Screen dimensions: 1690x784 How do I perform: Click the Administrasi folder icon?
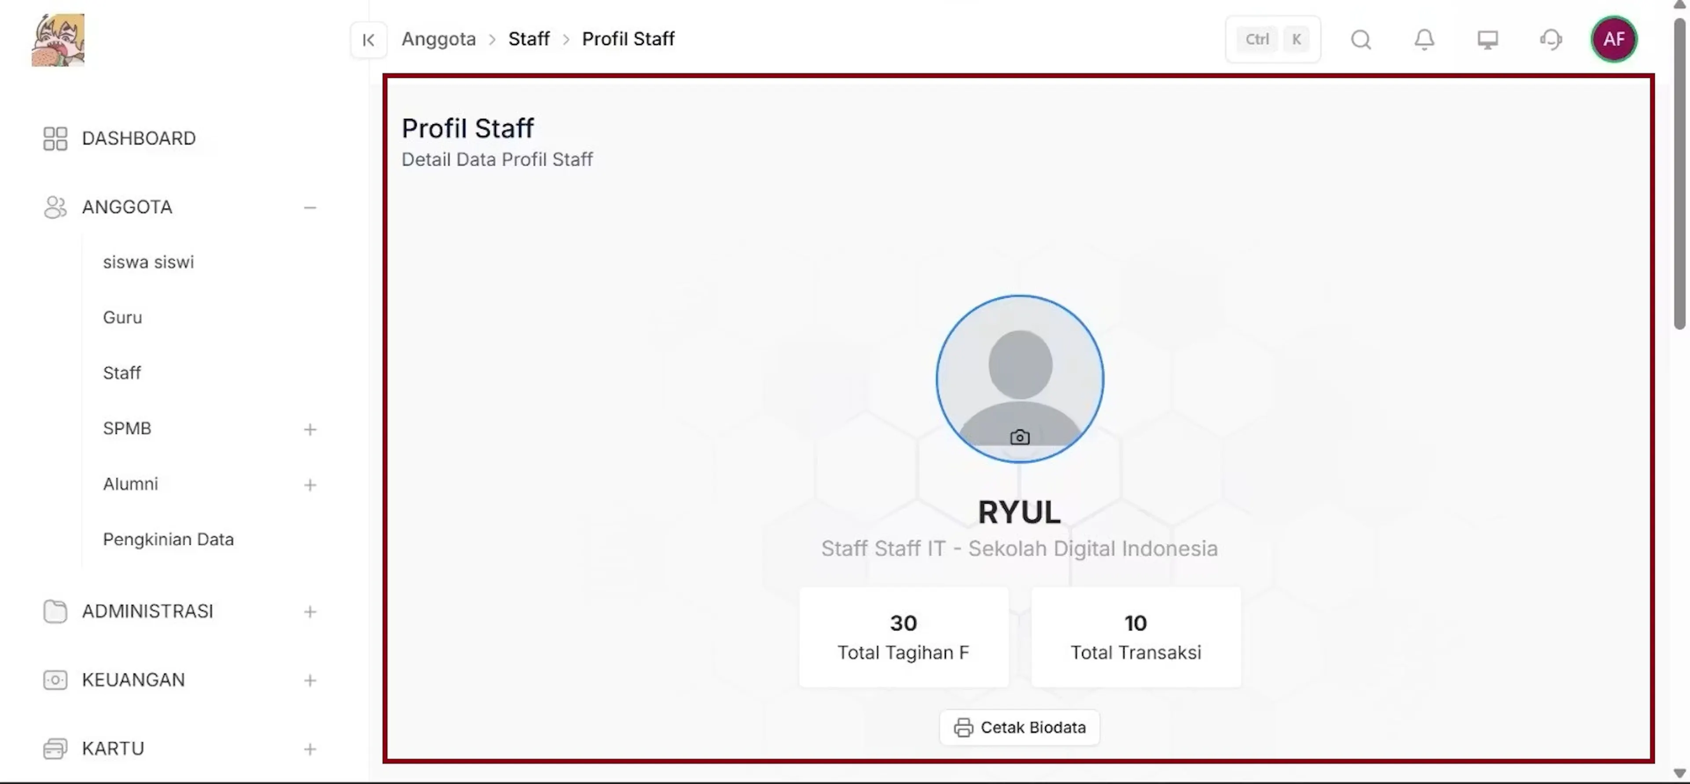tap(55, 611)
